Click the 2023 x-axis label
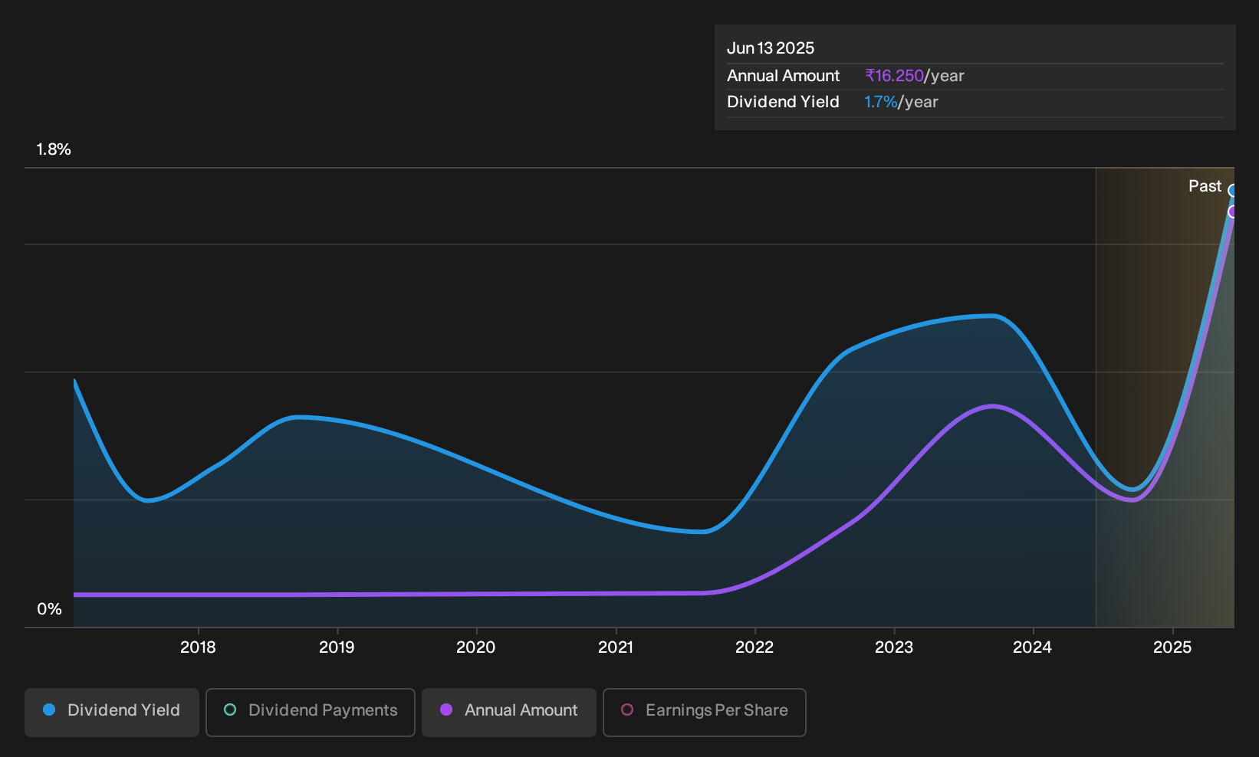This screenshot has width=1259, height=757. click(894, 647)
